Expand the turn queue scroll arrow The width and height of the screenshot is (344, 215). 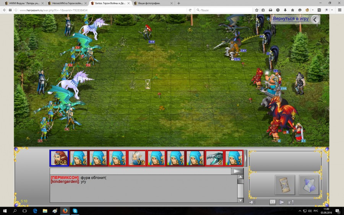246,158
